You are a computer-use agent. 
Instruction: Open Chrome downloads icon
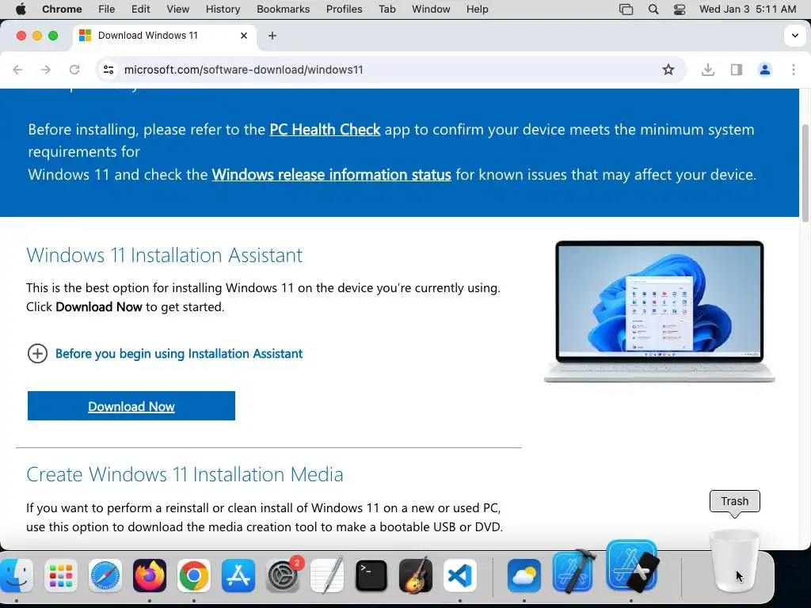point(707,70)
